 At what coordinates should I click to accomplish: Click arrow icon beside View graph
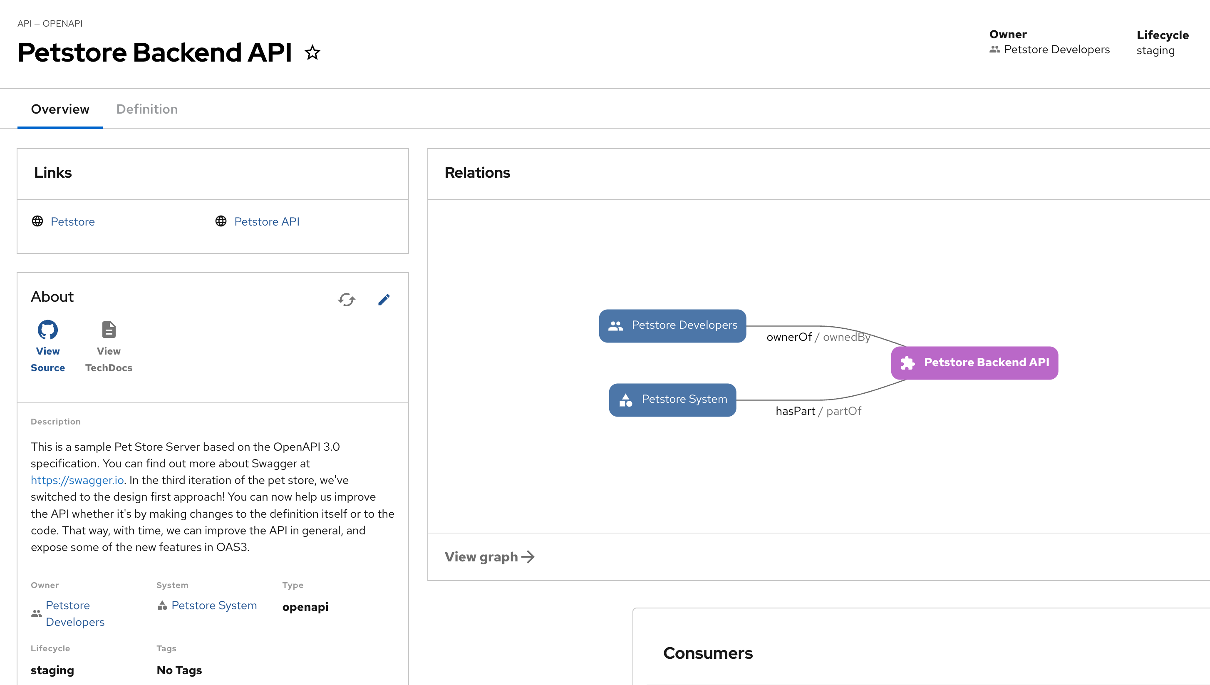pyautogui.click(x=528, y=557)
